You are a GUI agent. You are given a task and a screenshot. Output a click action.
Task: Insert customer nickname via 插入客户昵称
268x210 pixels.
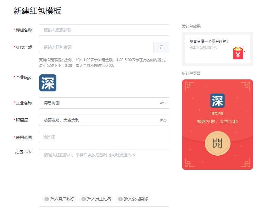[62, 199]
